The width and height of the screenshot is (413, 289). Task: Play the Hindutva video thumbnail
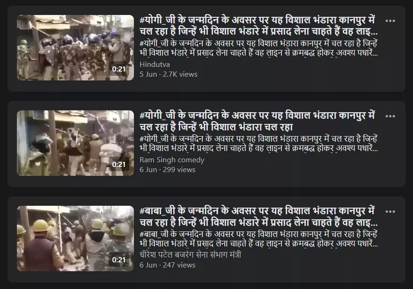(x=75, y=48)
